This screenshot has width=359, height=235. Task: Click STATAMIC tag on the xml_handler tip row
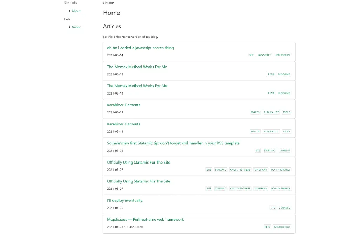(x=269, y=151)
